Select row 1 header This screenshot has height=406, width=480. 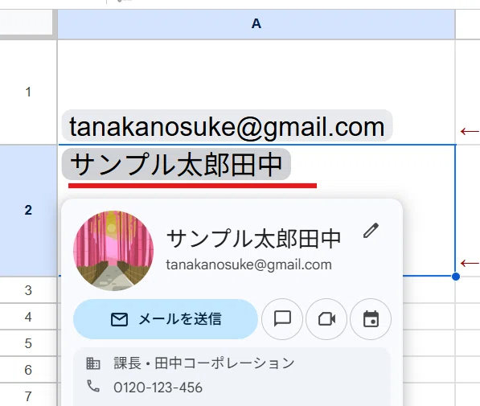tap(28, 92)
